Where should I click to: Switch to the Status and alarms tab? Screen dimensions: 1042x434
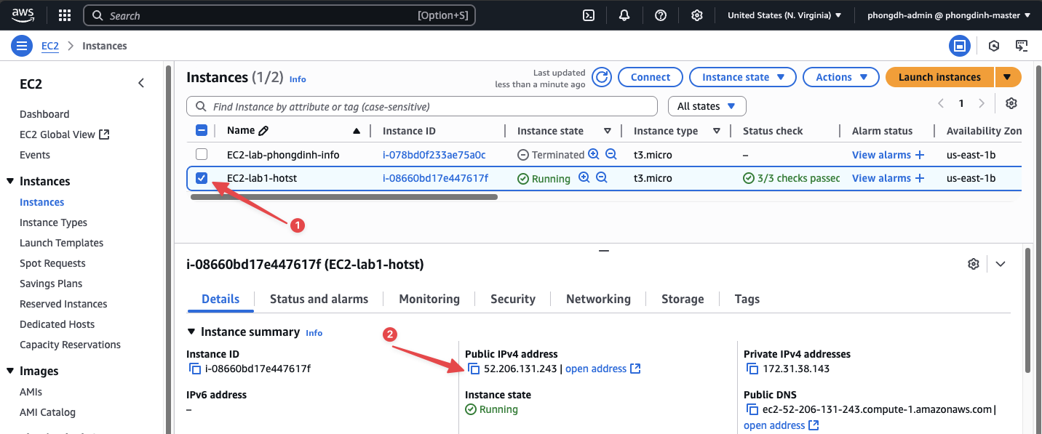coord(319,299)
